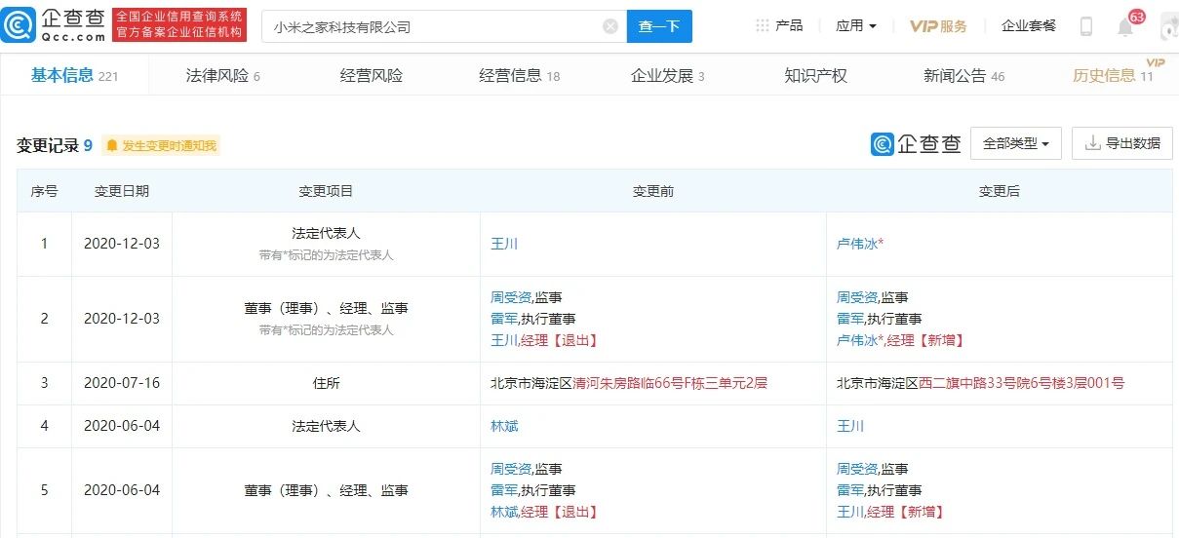Click the VIP服务 link
Image resolution: width=1179 pixels, height=538 pixels.
click(x=938, y=26)
